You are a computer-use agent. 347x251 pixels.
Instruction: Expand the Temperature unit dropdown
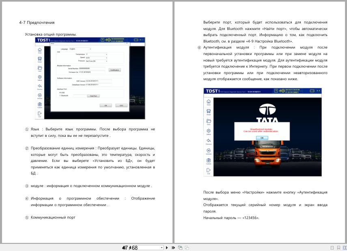click(x=96, y=54)
